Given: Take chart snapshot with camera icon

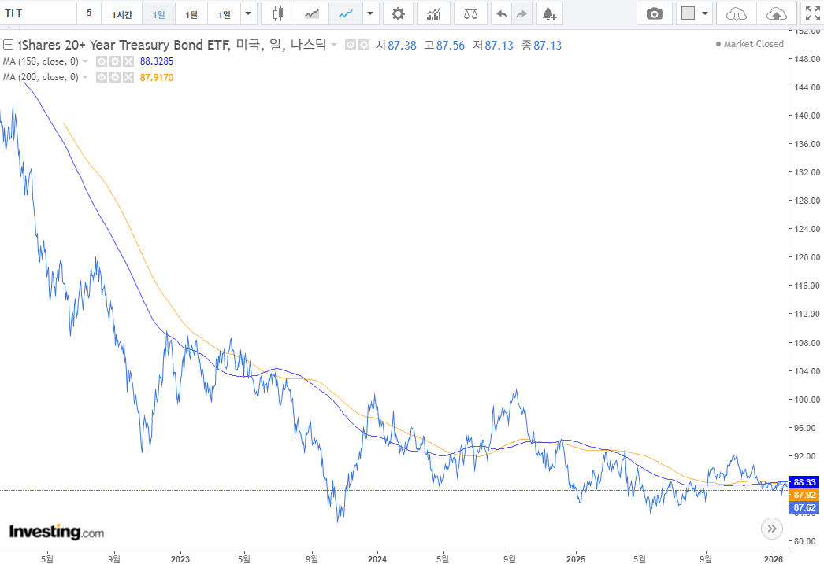Looking at the screenshot, I should pos(655,13).
